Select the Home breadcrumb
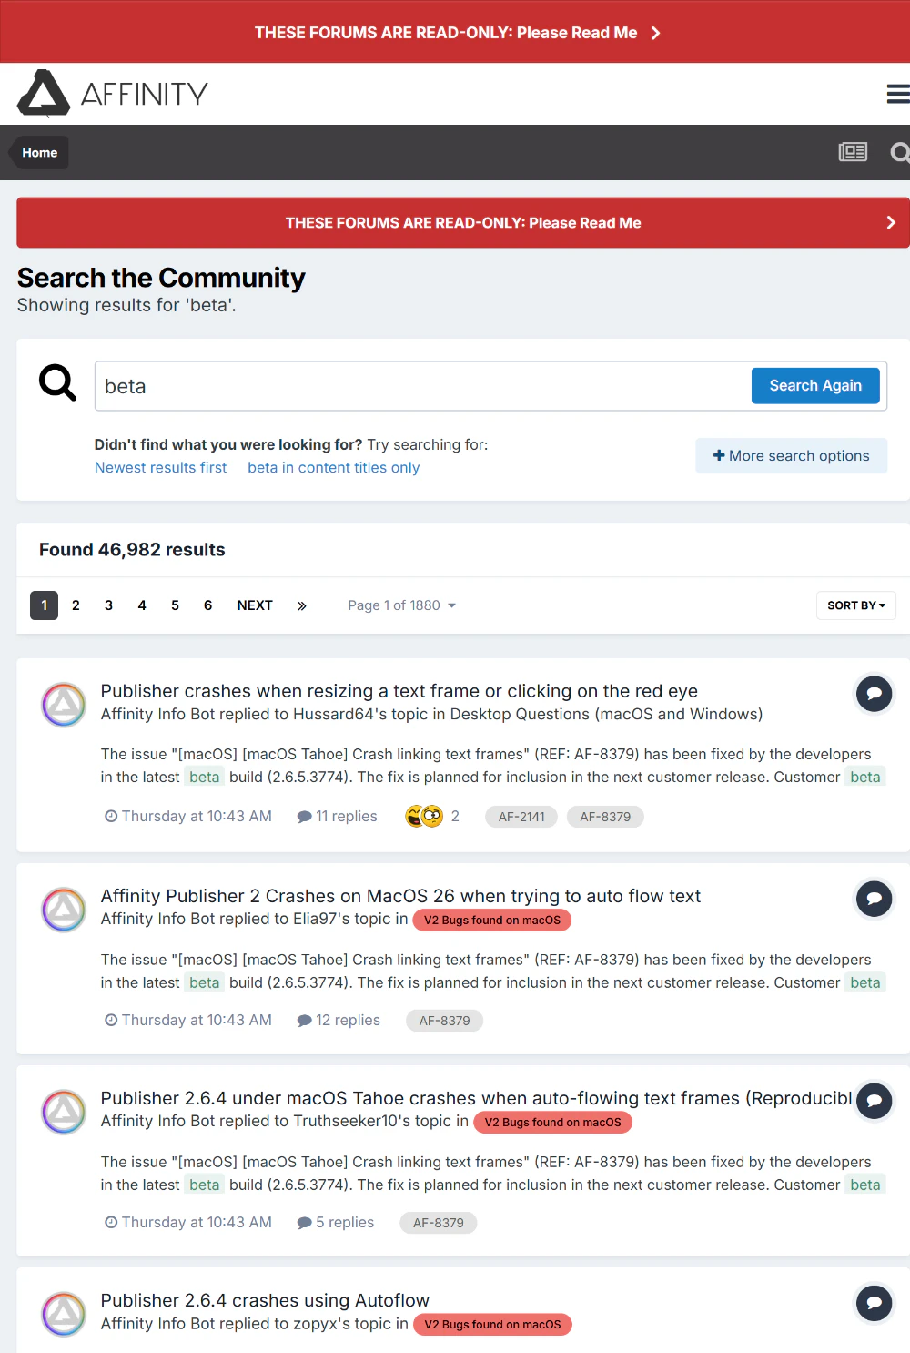The width and height of the screenshot is (910, 1353). coord(39,152)
